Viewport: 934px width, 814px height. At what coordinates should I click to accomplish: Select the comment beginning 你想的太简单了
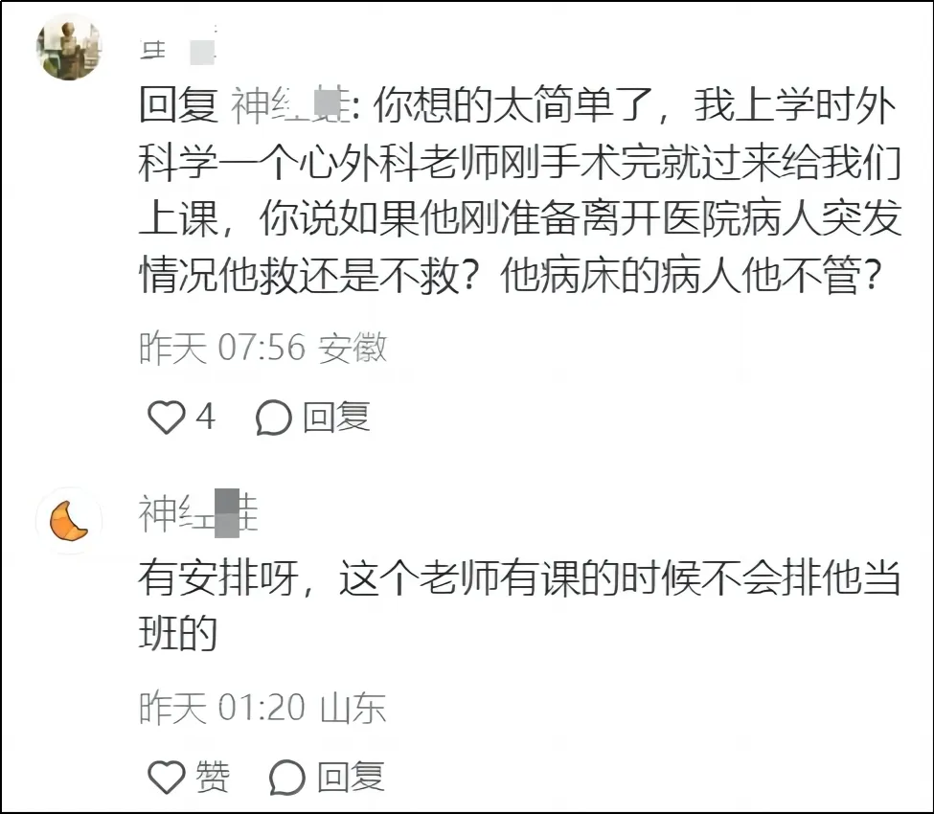[517, 192]
